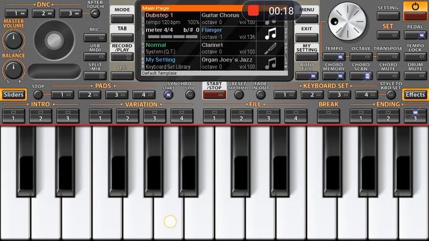Select ENDING 3
This screenshot has width=429, height=241.
click(415, 116)
